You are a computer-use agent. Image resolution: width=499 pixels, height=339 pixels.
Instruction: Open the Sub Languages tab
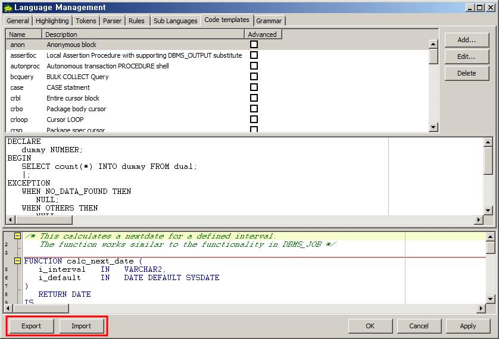(175, 21)
